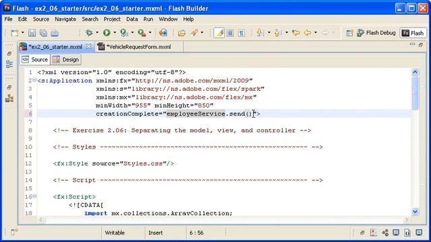Run the application with green play icon
This screenshot has height=242, width=431.
click(x=106, y=33)
